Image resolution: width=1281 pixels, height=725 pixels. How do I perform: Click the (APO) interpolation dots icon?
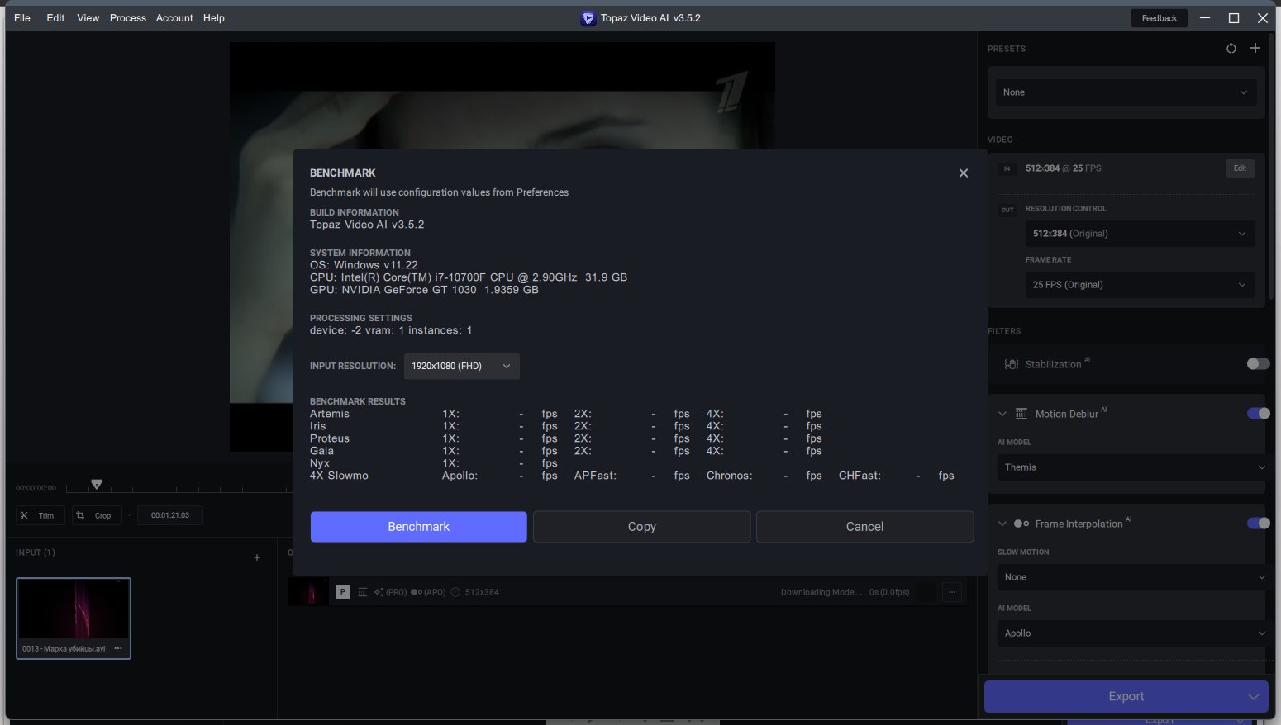[417, 592]
